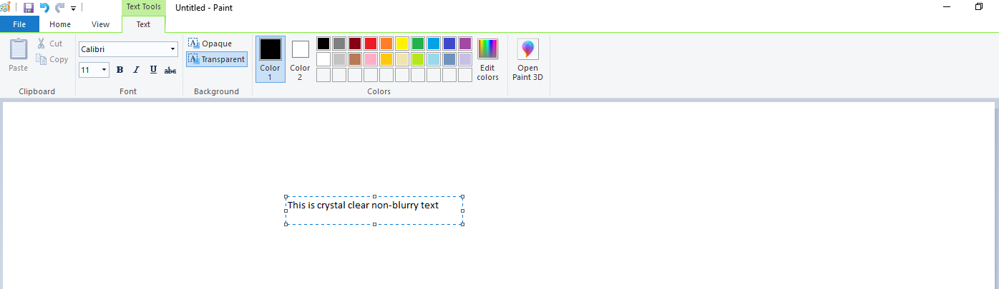The image size is (999, 289).
Task: Click the Cut scissors button
Action: click(49, 44)
